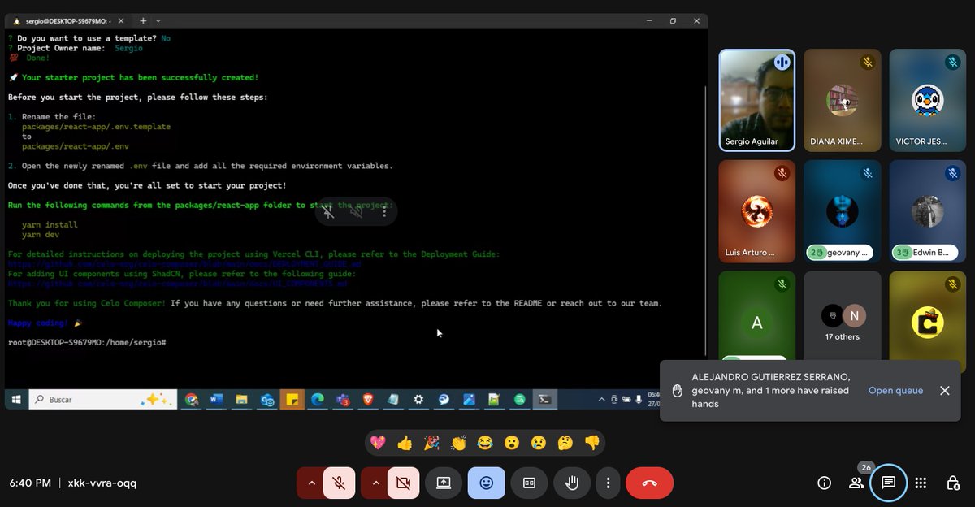Screen dimensions: 975x507
Task: Click the meeting code xkk-vvra-oqq
Action: [102, 483]
